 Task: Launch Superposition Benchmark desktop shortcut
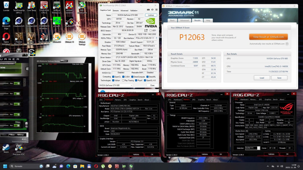pyautogui.click(x=44, y=39)
